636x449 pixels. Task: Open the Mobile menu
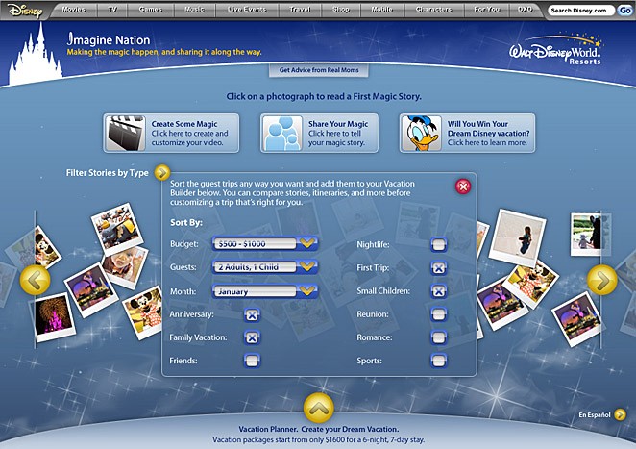pyautogui.click(x=382, y=10)
